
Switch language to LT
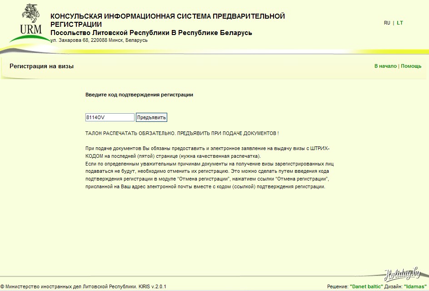(400, 23)
